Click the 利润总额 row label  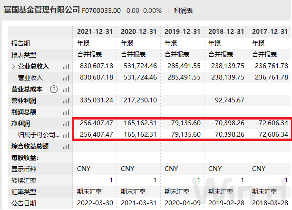click(24, 112)
